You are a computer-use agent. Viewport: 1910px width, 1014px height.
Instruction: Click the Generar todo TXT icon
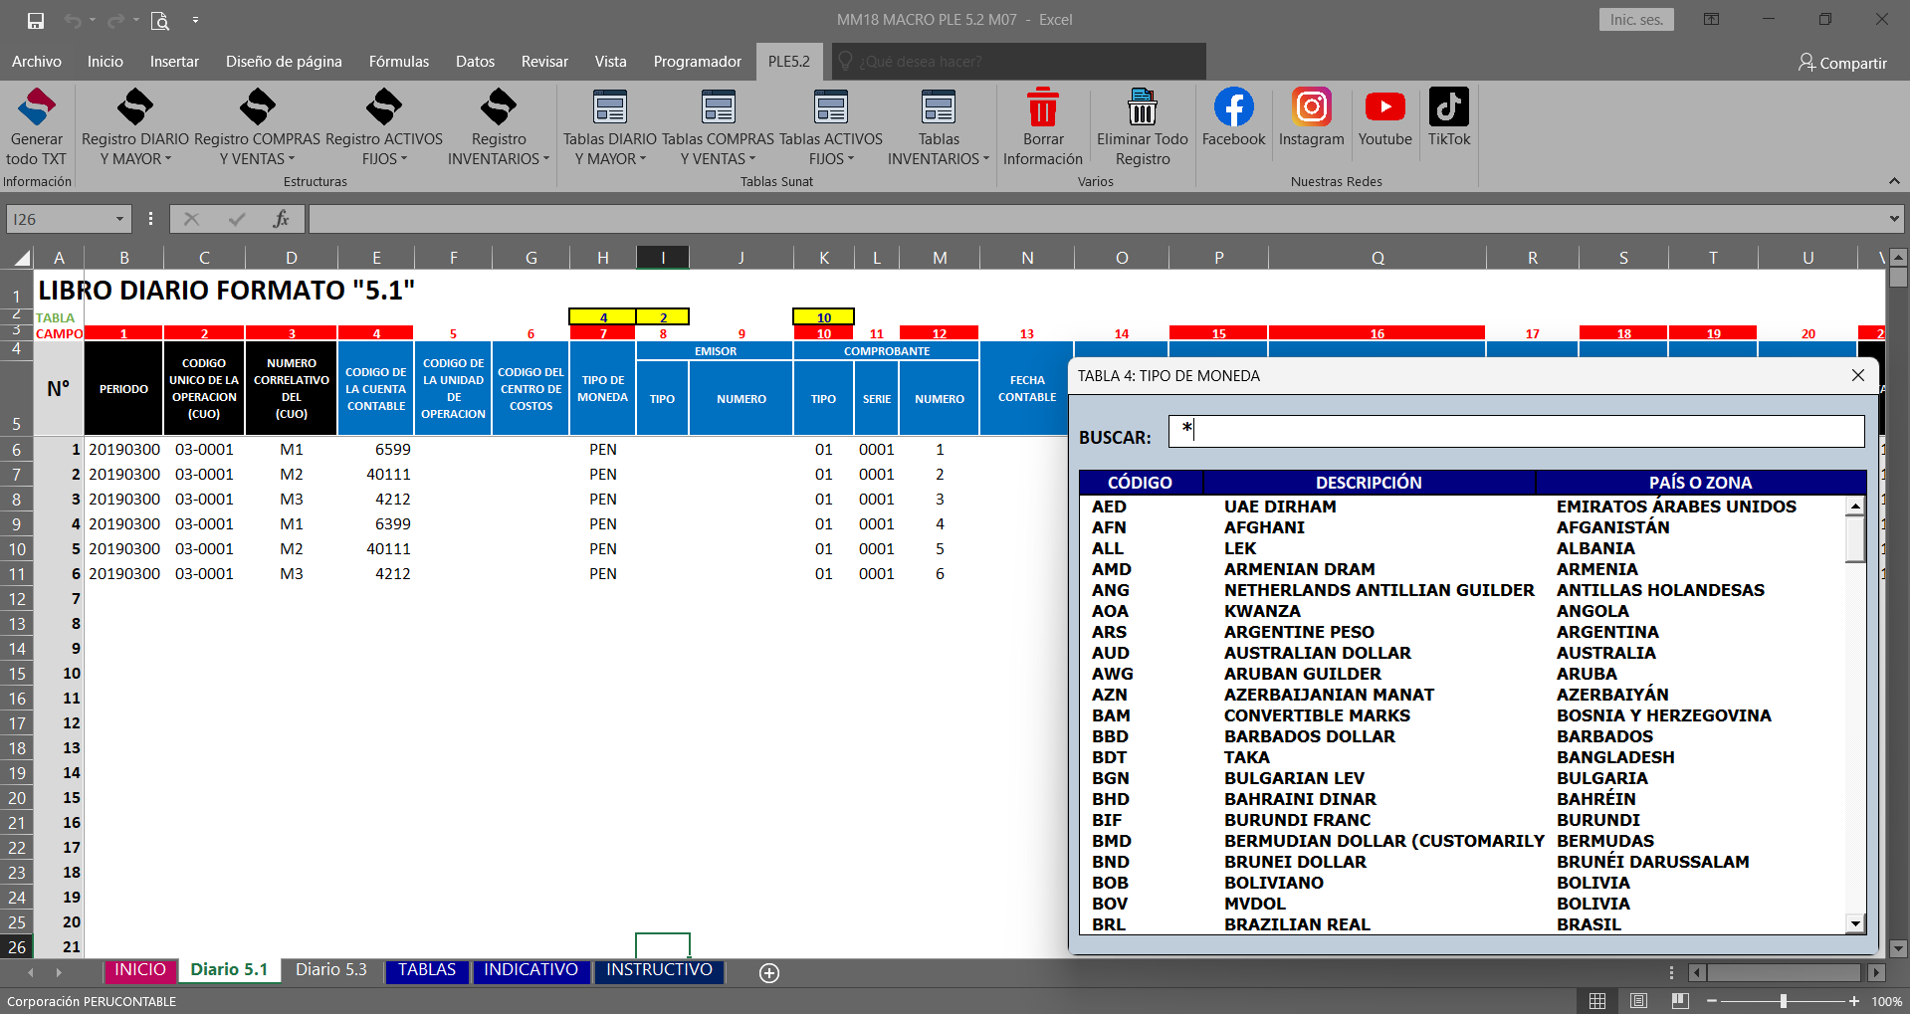tap(37, 108)
